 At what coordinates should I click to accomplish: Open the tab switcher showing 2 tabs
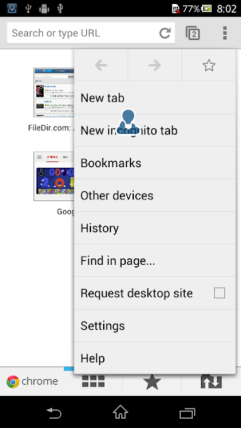point(193,33)
